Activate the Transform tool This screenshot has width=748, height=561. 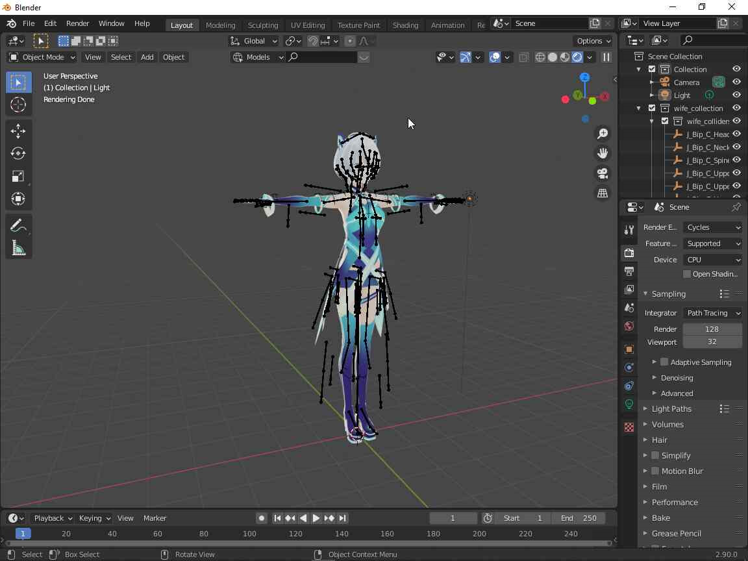(18, 199)
